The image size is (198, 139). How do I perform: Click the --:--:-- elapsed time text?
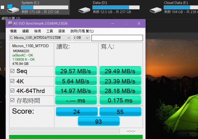click(x=131, y=131)
